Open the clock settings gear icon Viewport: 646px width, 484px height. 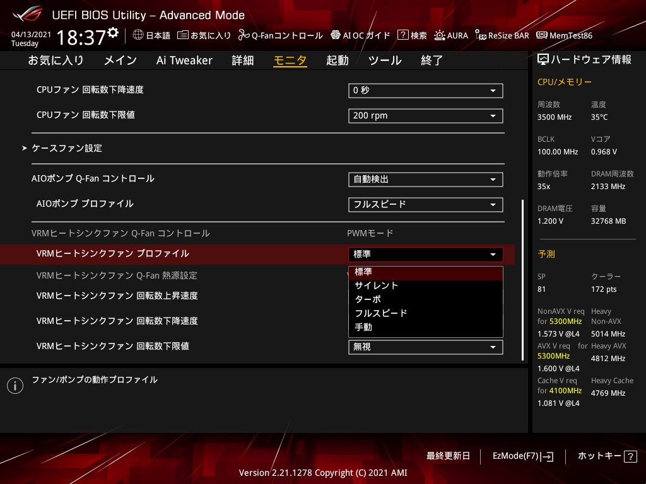113,32
